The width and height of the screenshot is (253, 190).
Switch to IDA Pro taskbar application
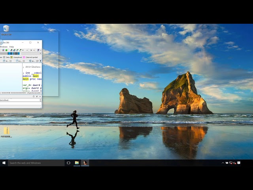[x=85, y=163]
